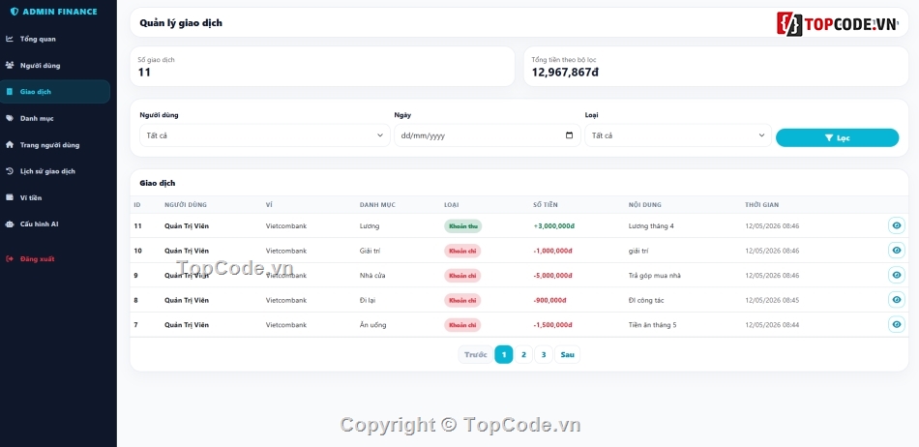This screenshot has height=447, width=919.
Task: Click the robot icon next to Cấu hình AI
Action: [x=10, y=223]
